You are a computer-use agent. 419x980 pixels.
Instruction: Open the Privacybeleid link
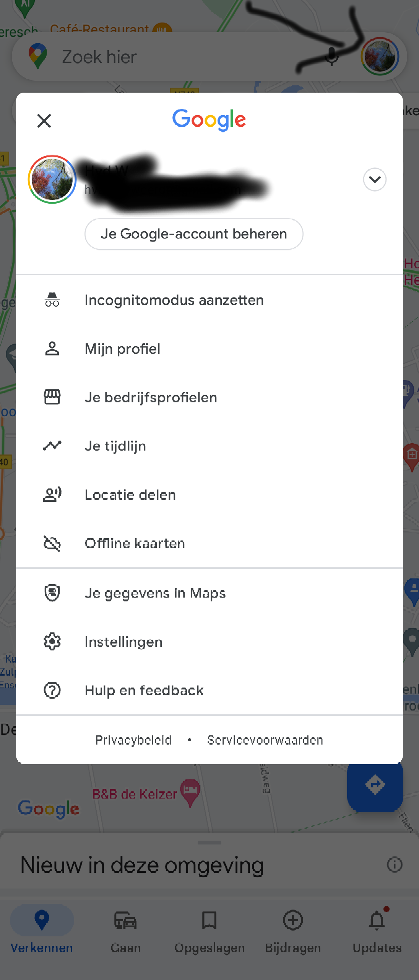pyautogui.click(x=133, y=740)
